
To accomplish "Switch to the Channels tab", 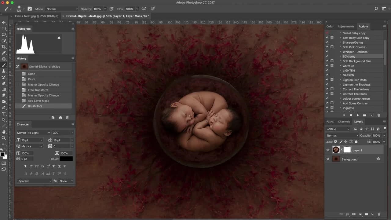I will click(x=344, y=122).
